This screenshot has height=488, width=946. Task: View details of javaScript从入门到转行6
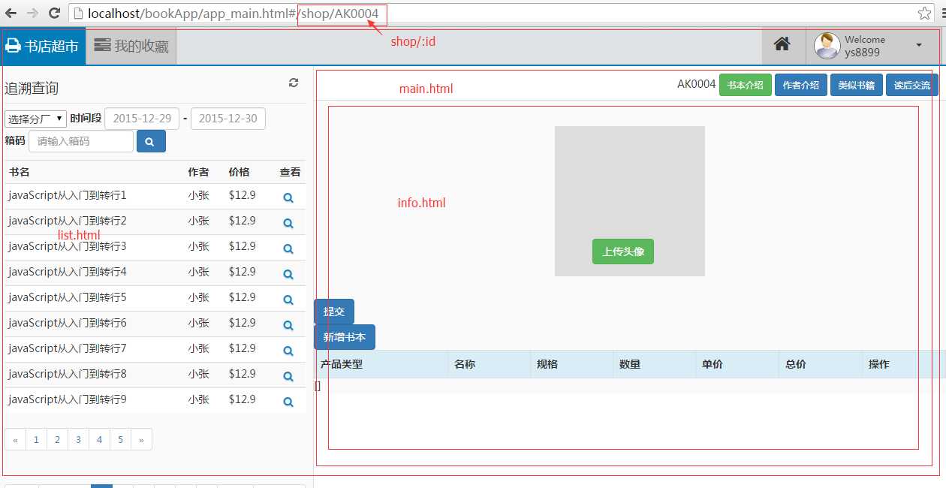(288, 325)
